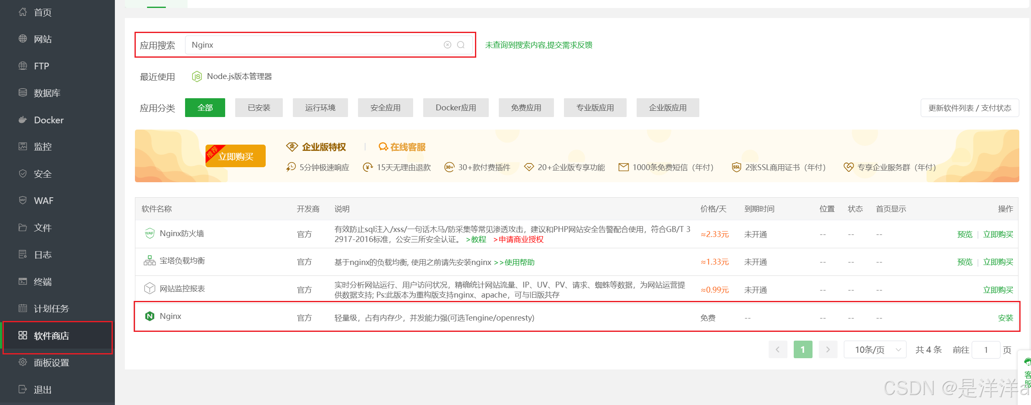This screenshot has width=1031, height=405.
Task: Click the 在线客服 chat icon
Action: click(x=383, y=147)
